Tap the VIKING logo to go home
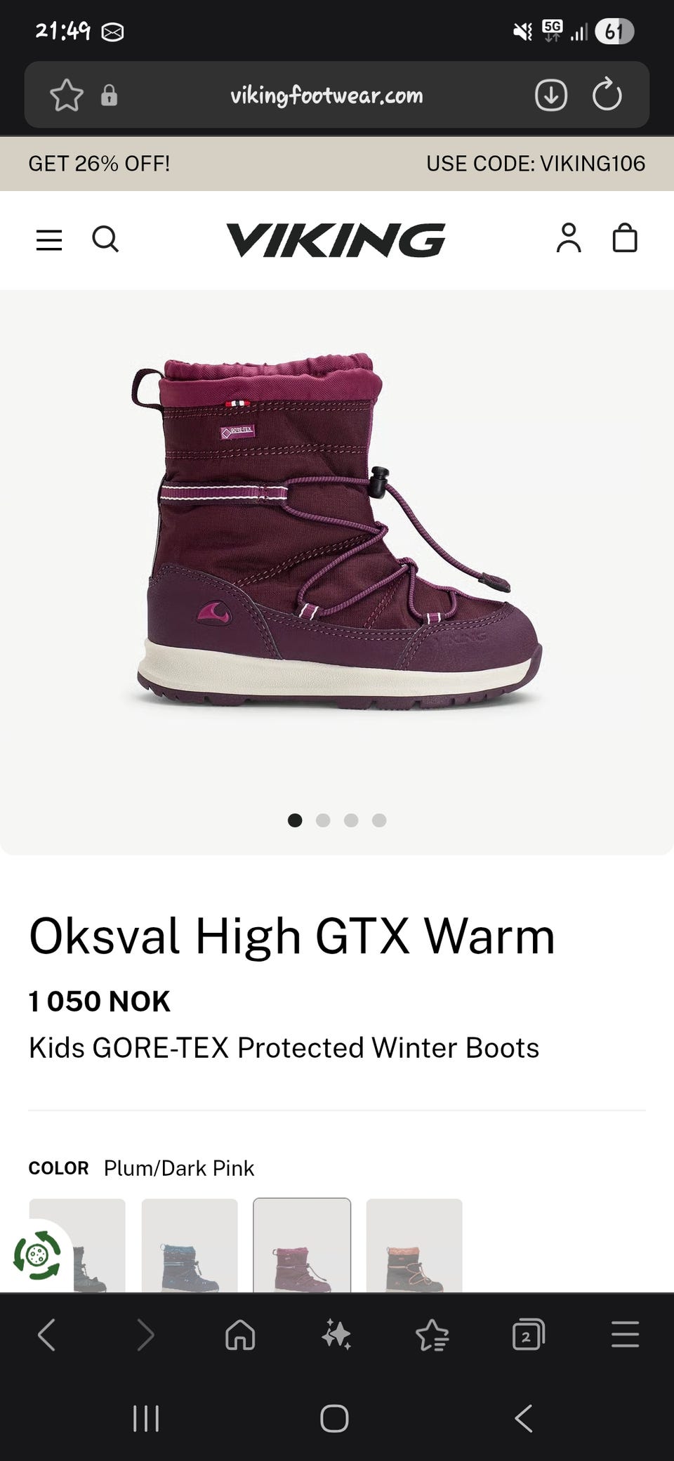674x1461 pixels. coord(336,240)
